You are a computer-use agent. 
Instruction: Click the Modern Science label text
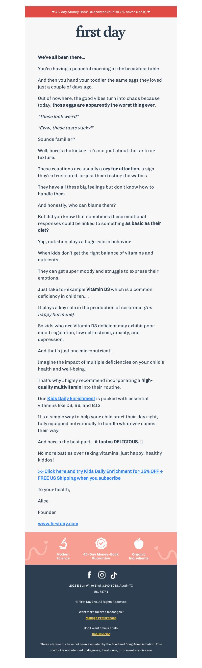[63, 556]
